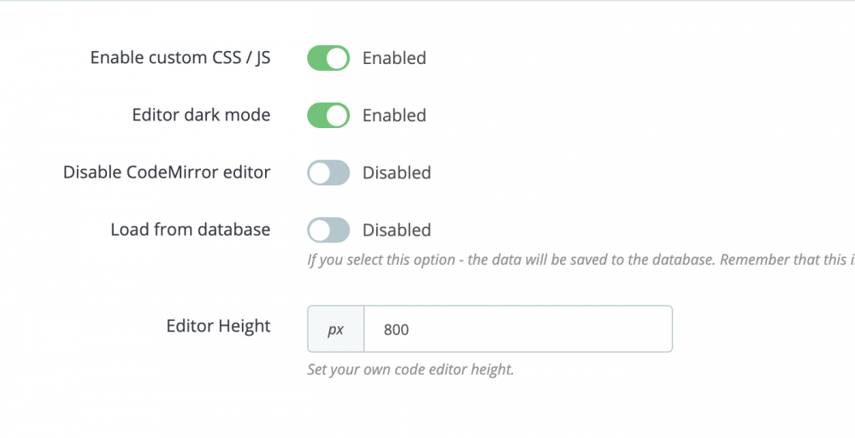Enable the Disable CodeMirror editor switch

tap(328, 172)
